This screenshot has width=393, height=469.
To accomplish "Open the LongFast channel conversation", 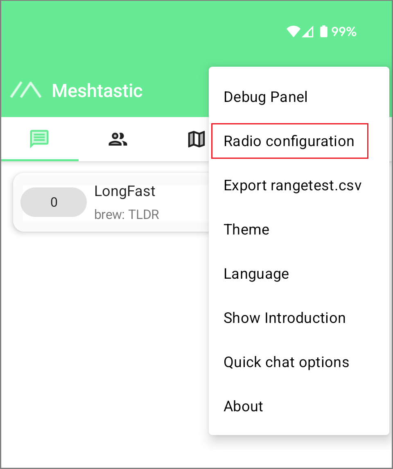I will 125,191.
